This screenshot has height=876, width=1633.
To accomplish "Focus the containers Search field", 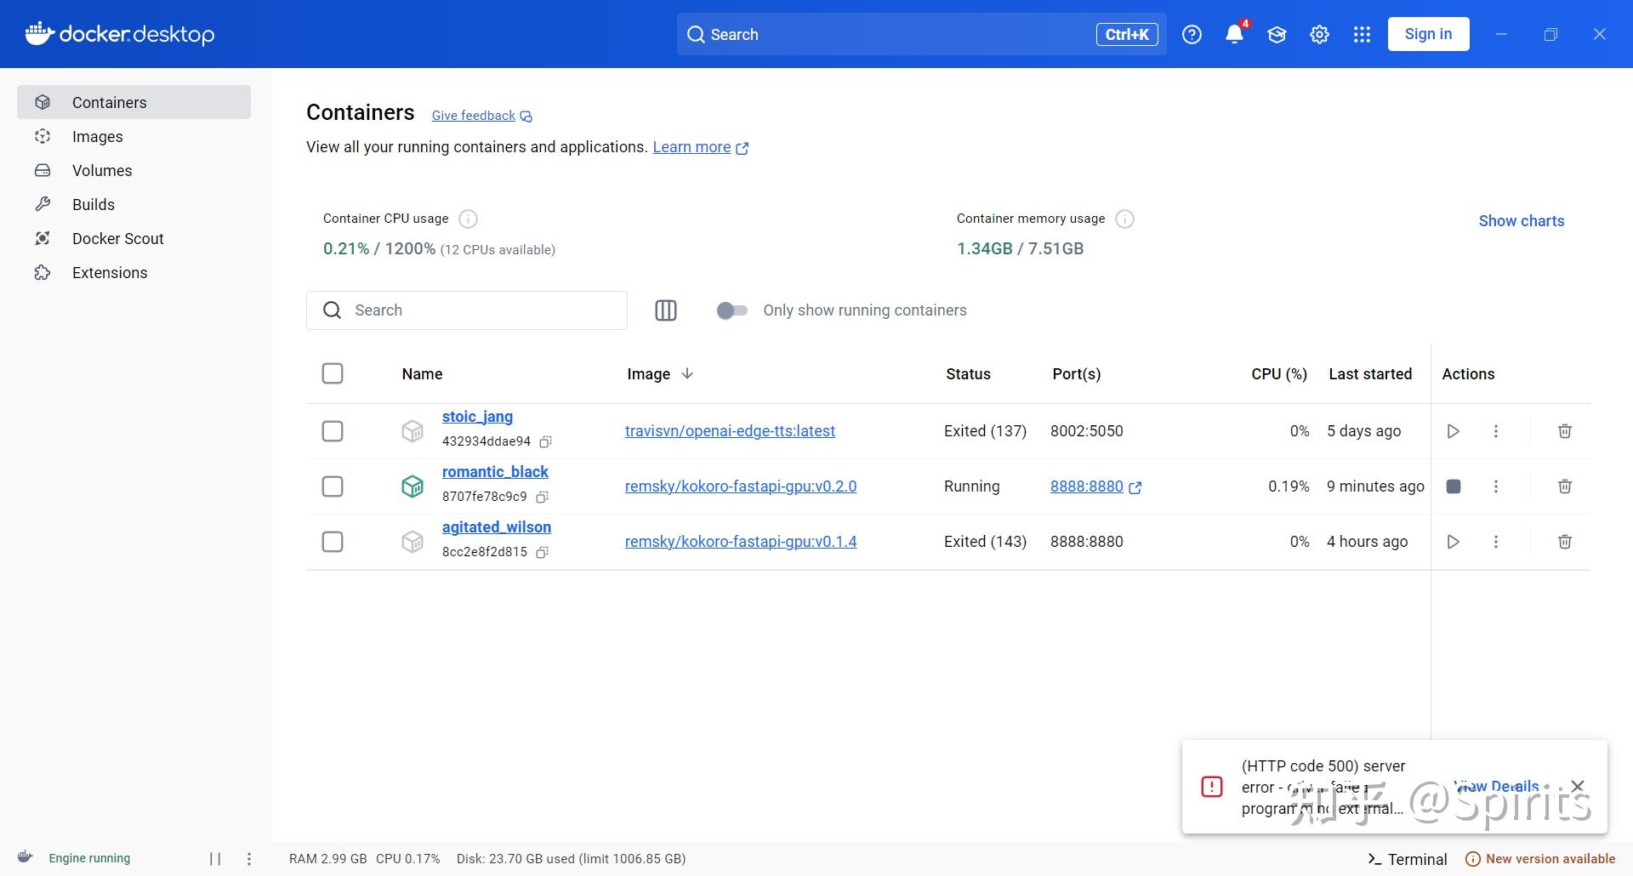I will pyautogui.click(x=467, y=310).
